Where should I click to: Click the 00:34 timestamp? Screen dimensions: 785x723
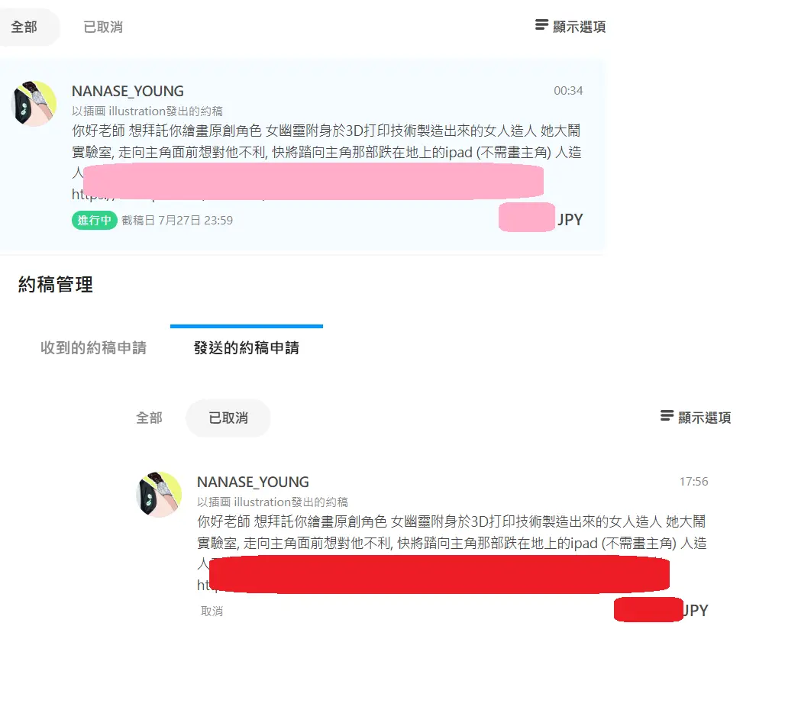point(568,91)
